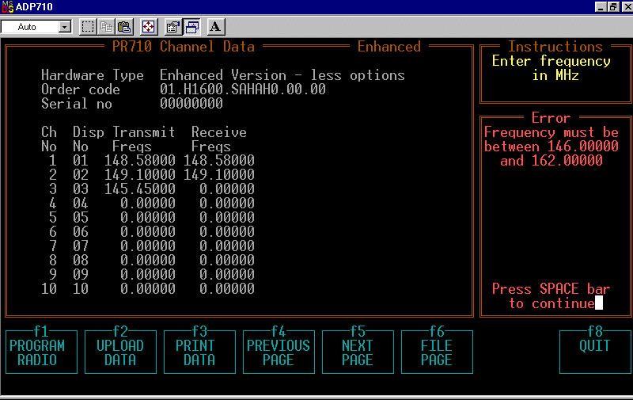Click receive frequency 149.10000 for channel 2
Viewport: 633px width, 400px height.
(219, 174)
